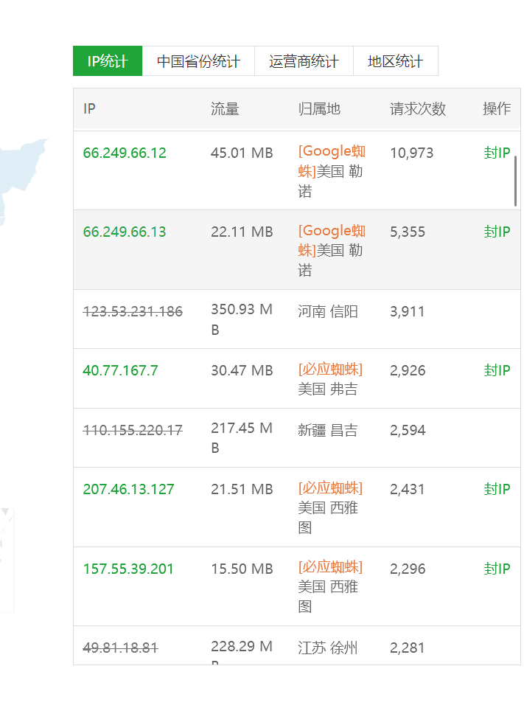Open IP address 66.249.66.12 link
Viewport: 524px width, 711px height.
coord(125,153)
